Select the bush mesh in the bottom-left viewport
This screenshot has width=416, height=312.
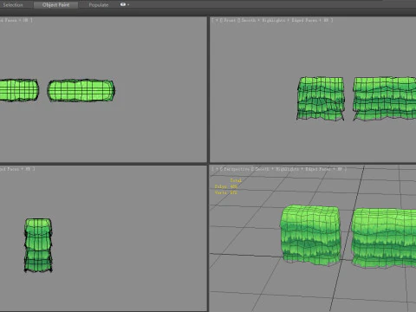(x=38, y=245)
